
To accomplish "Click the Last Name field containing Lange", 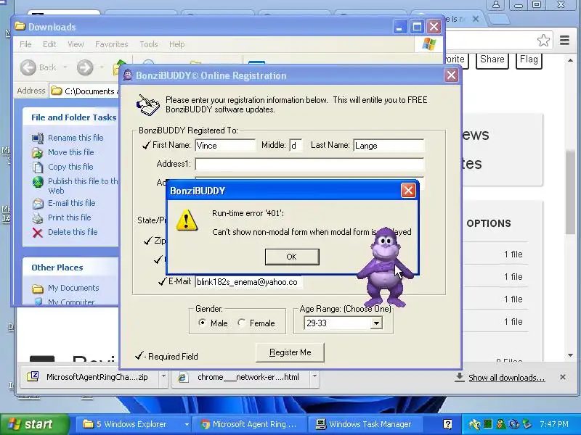I will tap(389, 146).
